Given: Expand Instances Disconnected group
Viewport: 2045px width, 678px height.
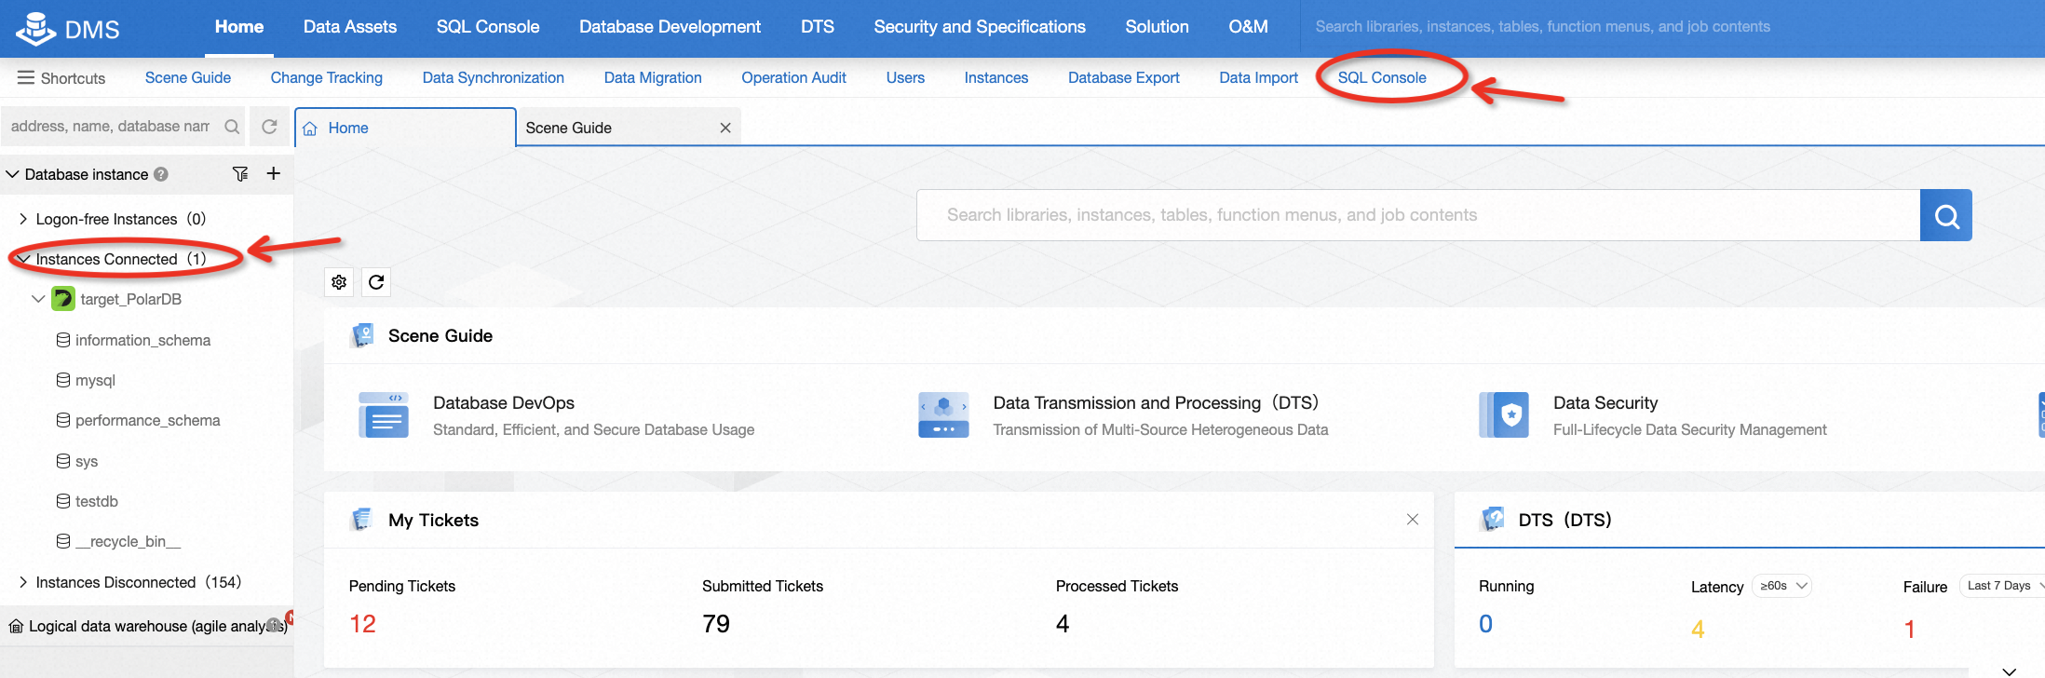Looking at the screenshot, I should pos(23,582).
